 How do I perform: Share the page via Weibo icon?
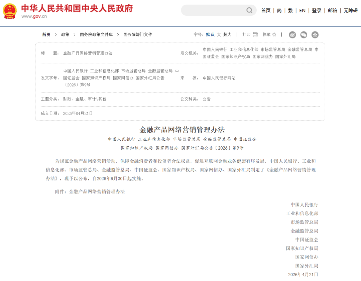tap(292, 35)
